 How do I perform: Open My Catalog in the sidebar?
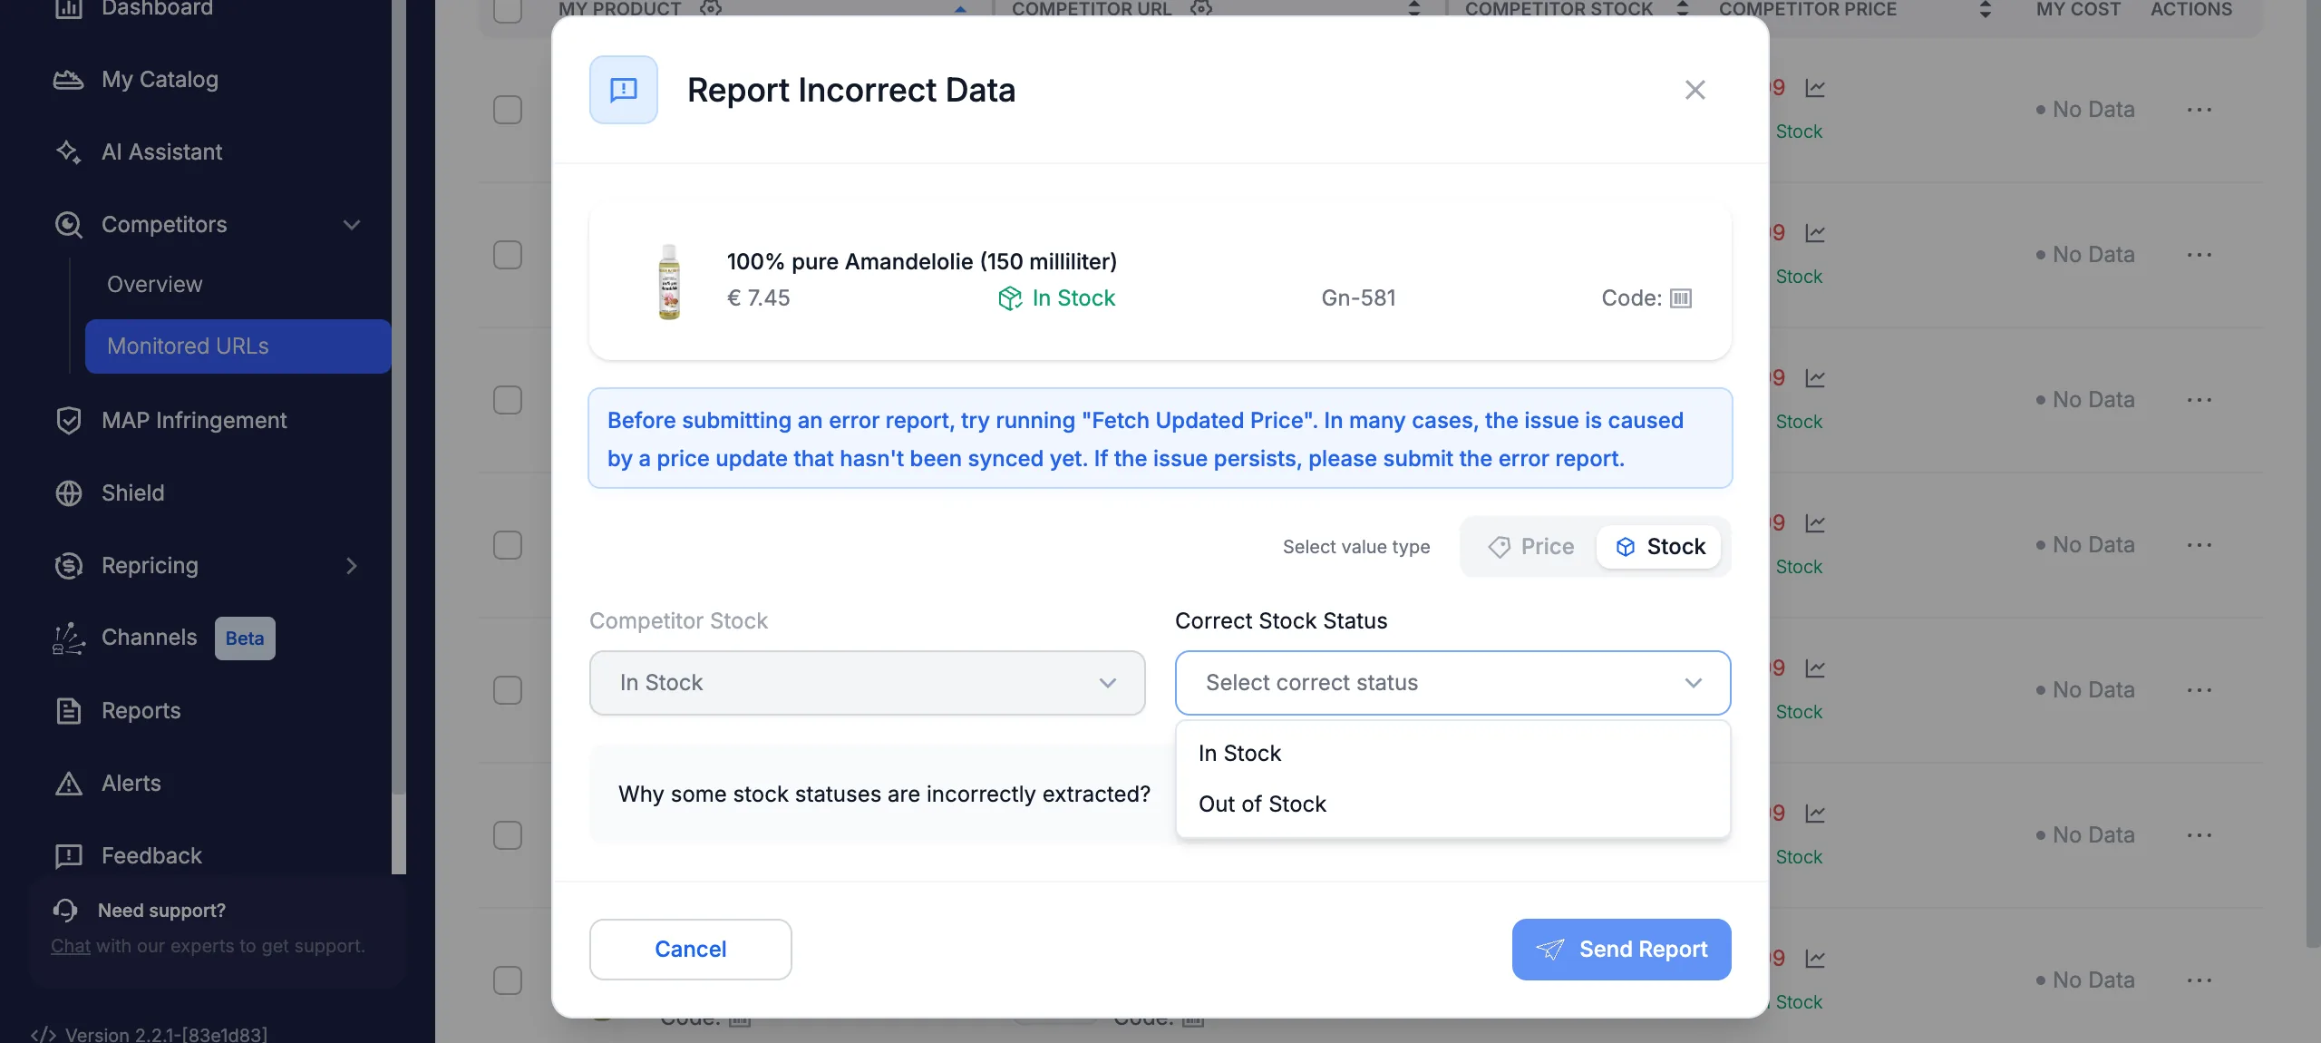[x=160, y=80]
